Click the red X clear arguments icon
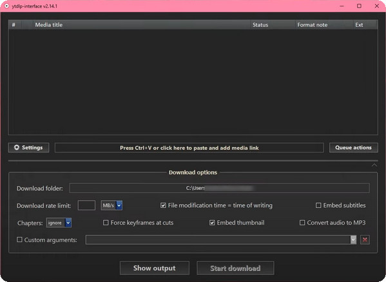The height and width of the screenshot is (282, 386). (x=365, y=240)
